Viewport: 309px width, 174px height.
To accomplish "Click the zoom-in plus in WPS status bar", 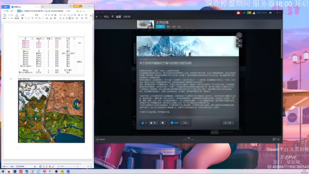I will (88, 167).
